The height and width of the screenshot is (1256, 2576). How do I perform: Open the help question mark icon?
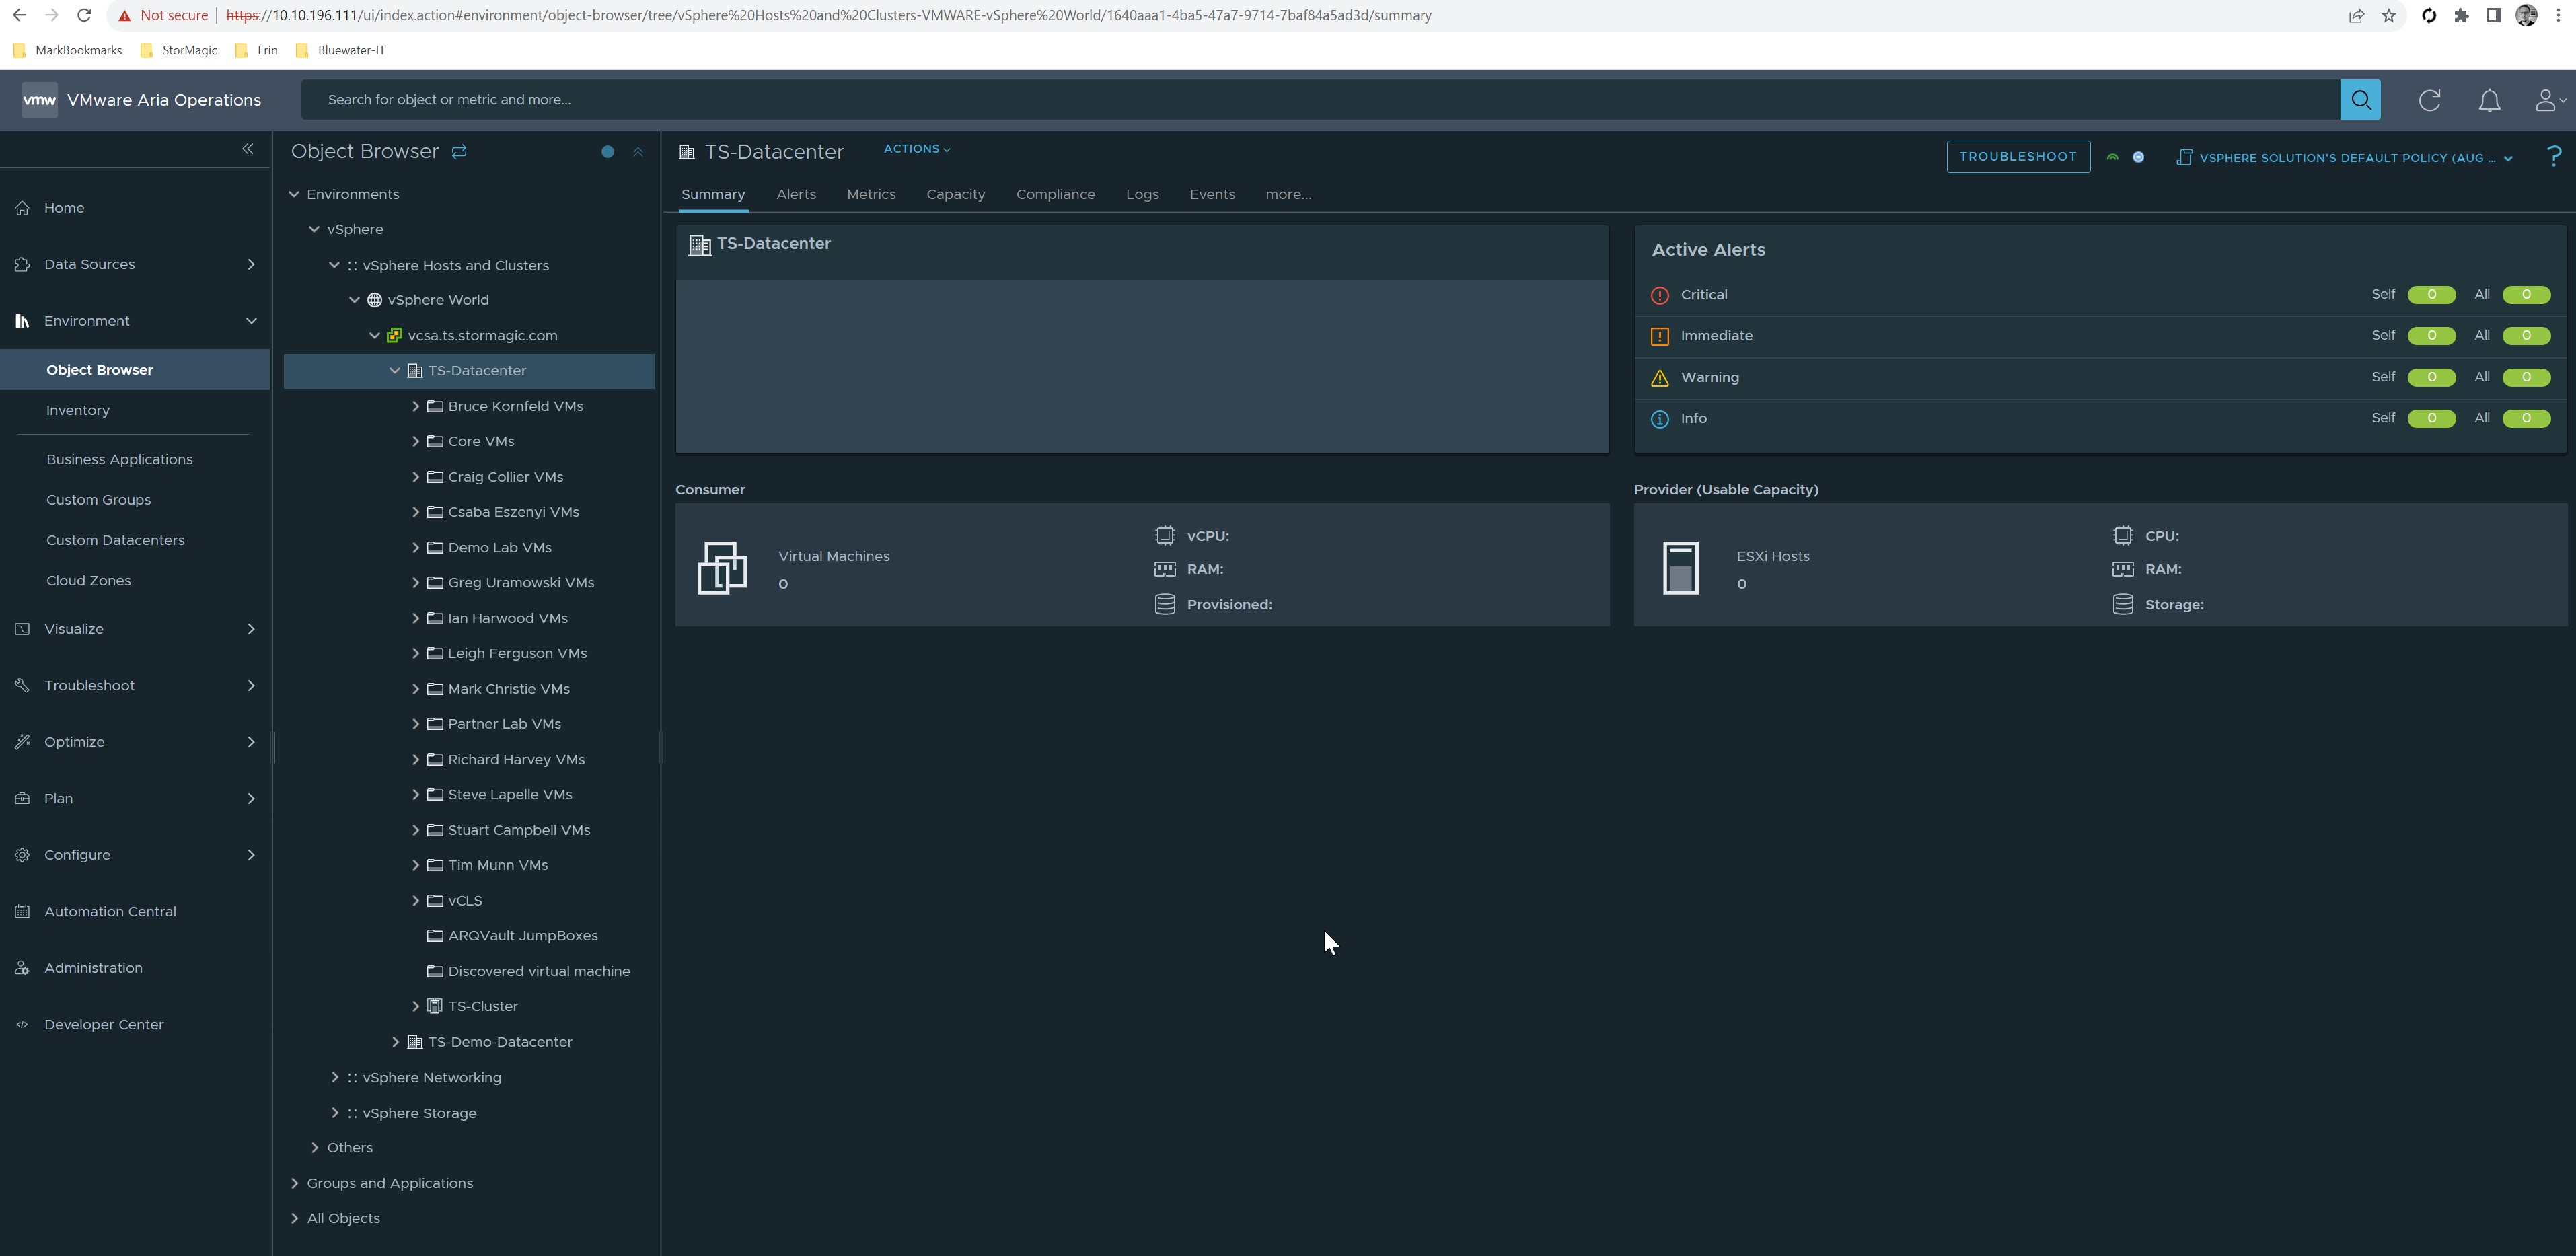(2553, 157)
